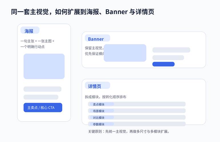Click the slide title about 同一套主视觉
The height and width of the screenshot is (142, 220).
(x=83, y=12)
